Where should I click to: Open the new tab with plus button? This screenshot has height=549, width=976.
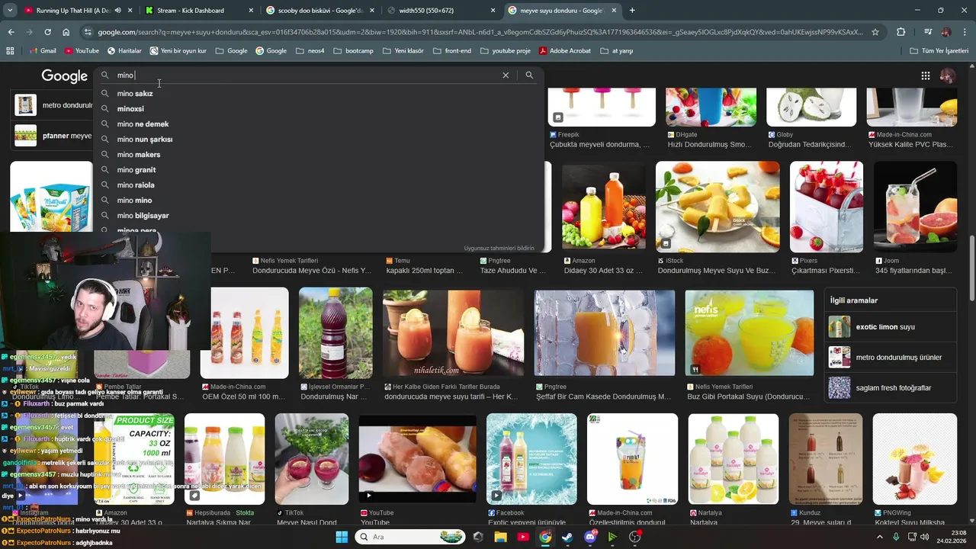[632, 11]
